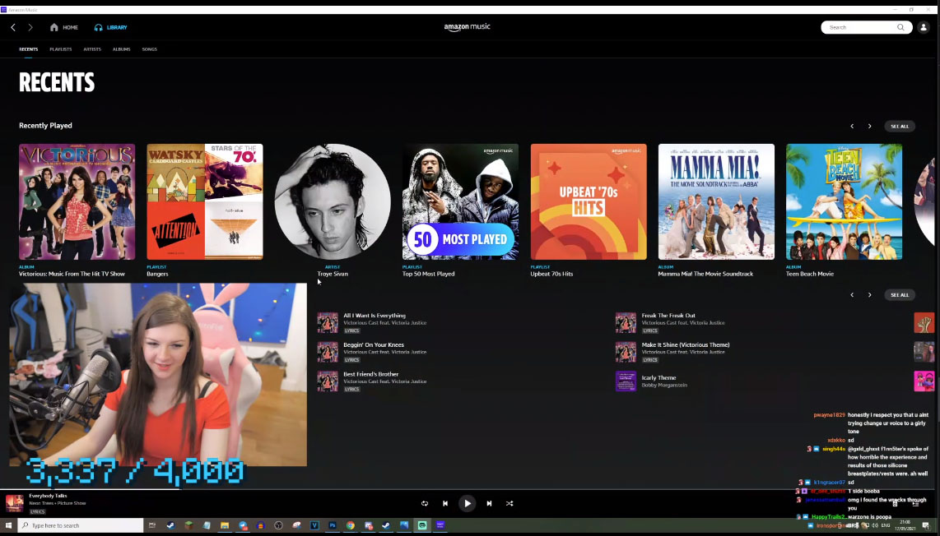Show previous Recently Played items with left chevron
Screen dimensions: 940x536
pyautogui.click(x=852, y=127)
